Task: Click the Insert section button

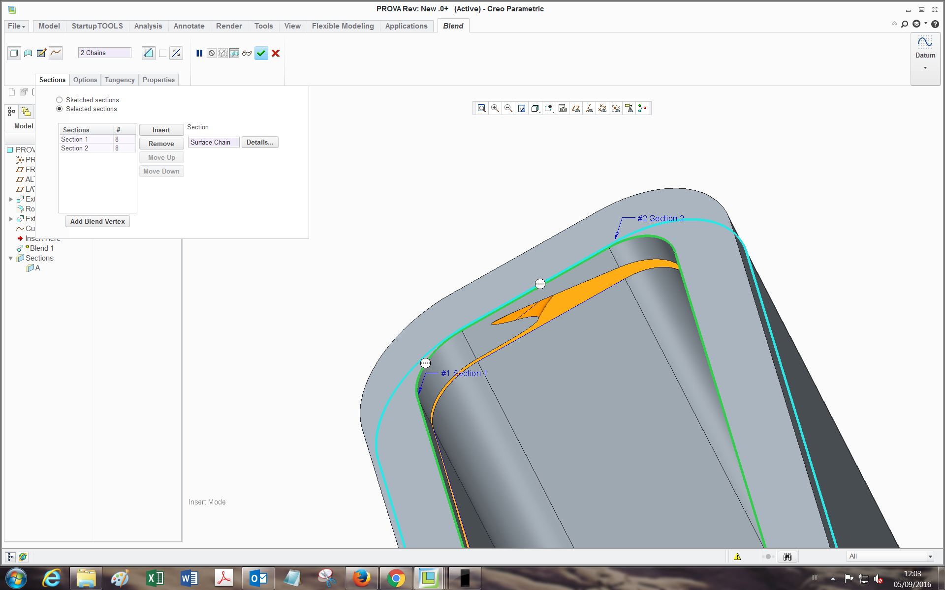Action: tap(161, 130)
